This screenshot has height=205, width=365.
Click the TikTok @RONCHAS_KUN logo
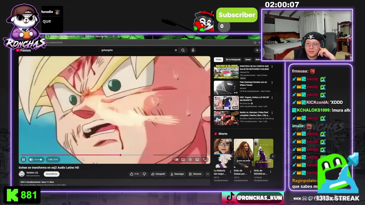(x=230, y=198)
